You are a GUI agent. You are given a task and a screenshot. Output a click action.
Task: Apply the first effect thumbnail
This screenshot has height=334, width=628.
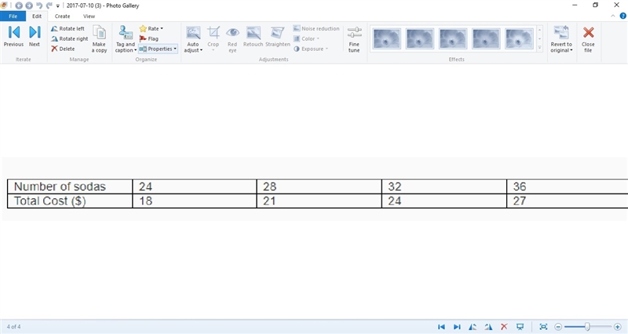coord(386,38)
